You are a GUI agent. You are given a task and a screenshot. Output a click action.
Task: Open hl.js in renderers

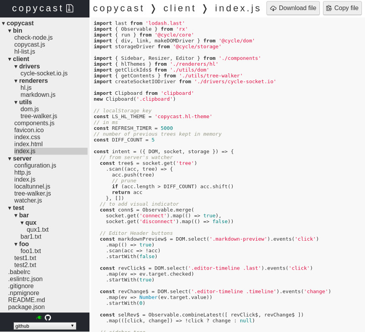point(26,88)
